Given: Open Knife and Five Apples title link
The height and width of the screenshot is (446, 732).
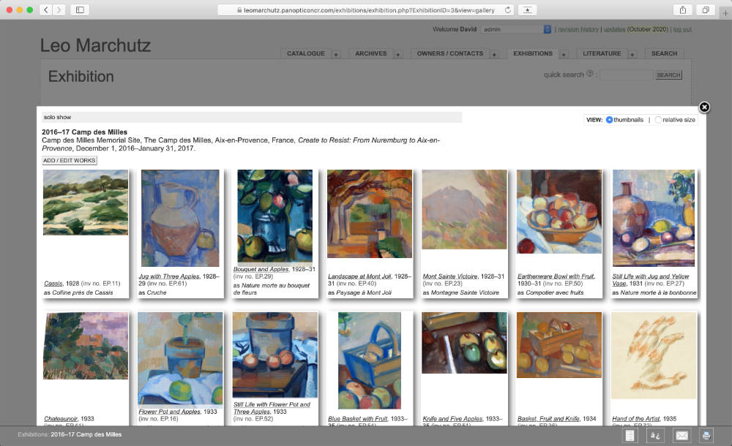Looking at the screenshot, I should [x=452, y=419].
